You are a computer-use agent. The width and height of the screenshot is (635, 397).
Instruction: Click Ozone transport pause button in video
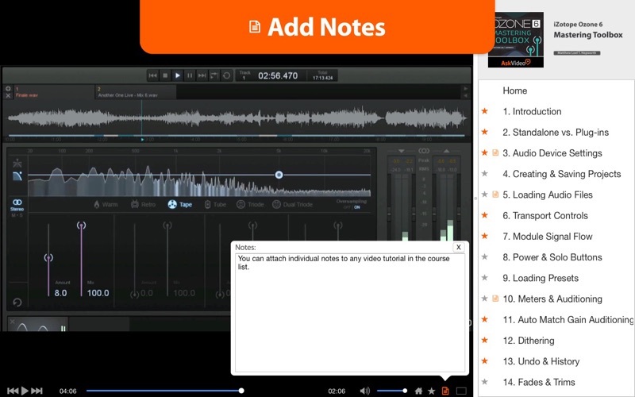pyautogui.click(x=190, y=75)
